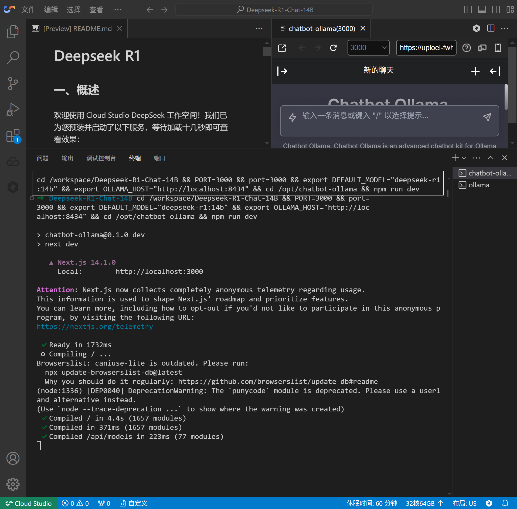Open the 查看 menu
The height and width of the screenshot is (509, 517).
pyautogui.click(x=96, y=10)
